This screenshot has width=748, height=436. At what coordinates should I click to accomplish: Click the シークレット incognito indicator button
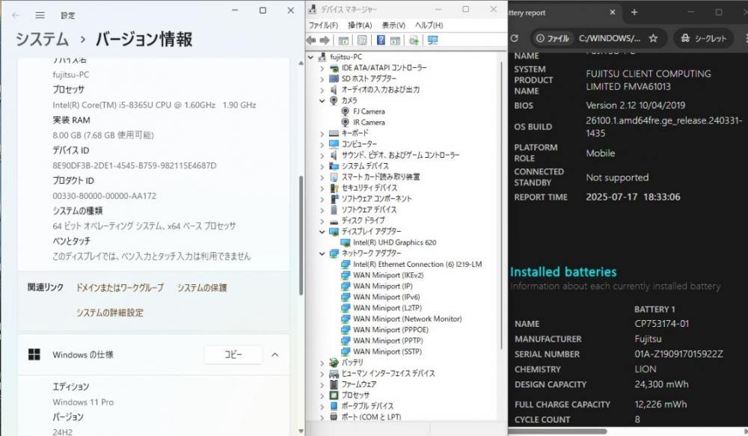point(703,38)
